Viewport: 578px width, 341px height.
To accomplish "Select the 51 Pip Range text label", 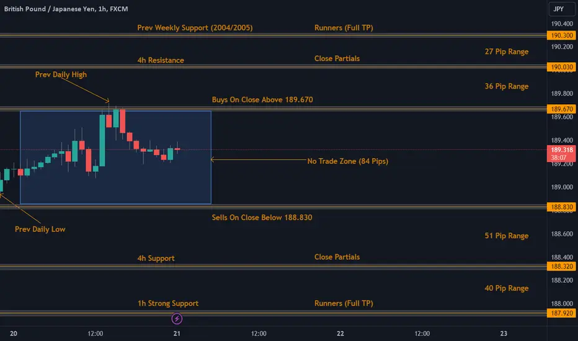I will tap(507, 236).
